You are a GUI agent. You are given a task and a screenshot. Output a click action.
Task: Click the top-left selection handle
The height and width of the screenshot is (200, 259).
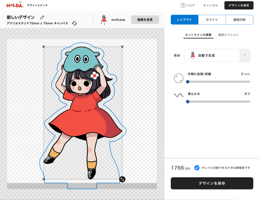tap(44, 47)
